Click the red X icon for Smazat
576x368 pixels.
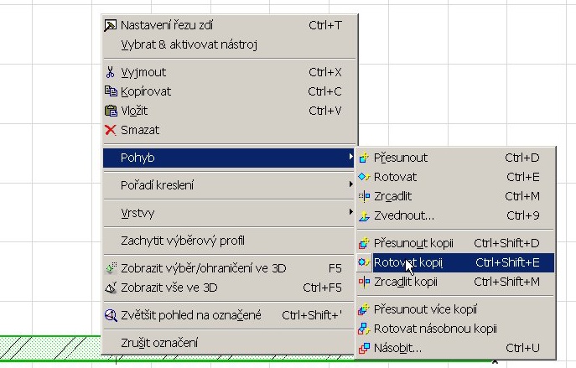tap(110, 130)
